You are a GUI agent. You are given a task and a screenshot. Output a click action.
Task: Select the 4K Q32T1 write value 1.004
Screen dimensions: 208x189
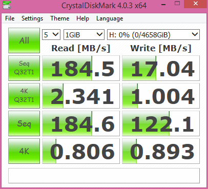(161, 96)
